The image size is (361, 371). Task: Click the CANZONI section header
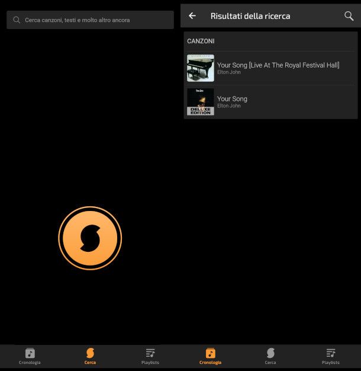click(x=201, y=41)
